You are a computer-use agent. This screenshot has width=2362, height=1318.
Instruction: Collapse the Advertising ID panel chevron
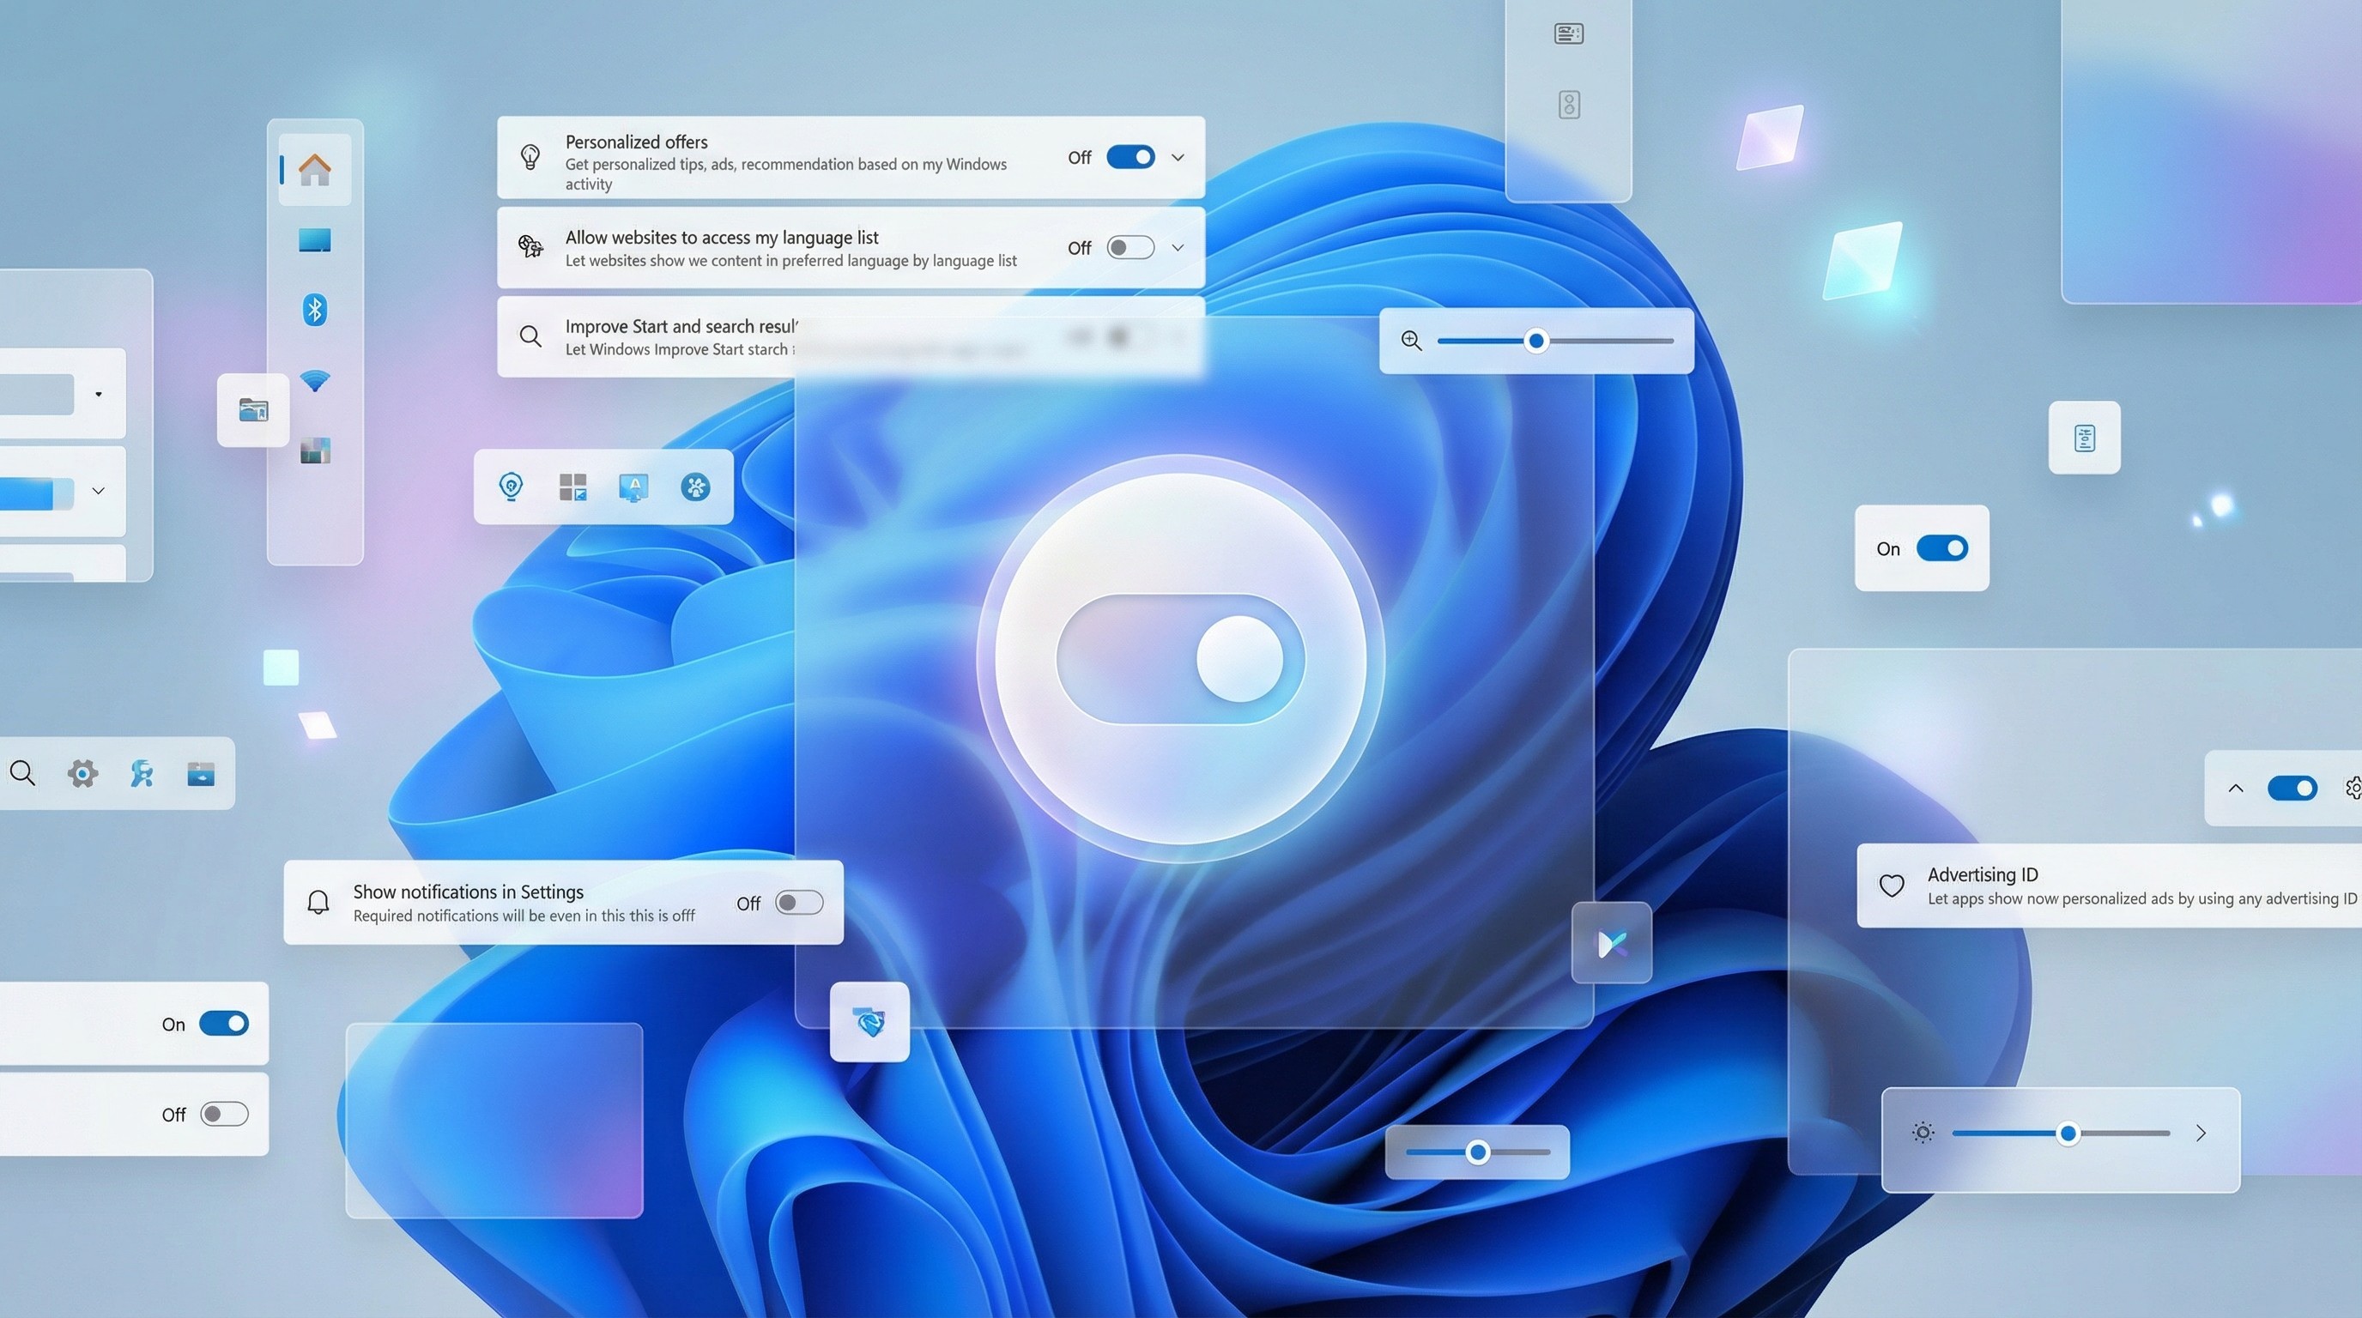[2236, 788]
